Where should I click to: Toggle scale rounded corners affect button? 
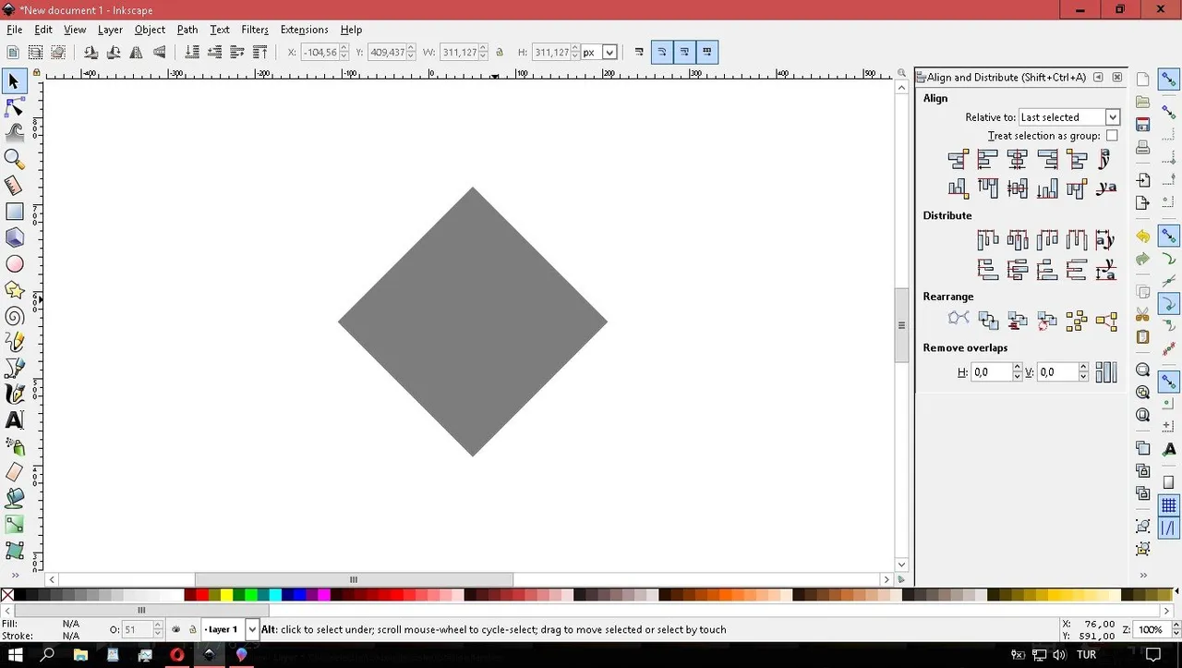[x=662, y=53]
